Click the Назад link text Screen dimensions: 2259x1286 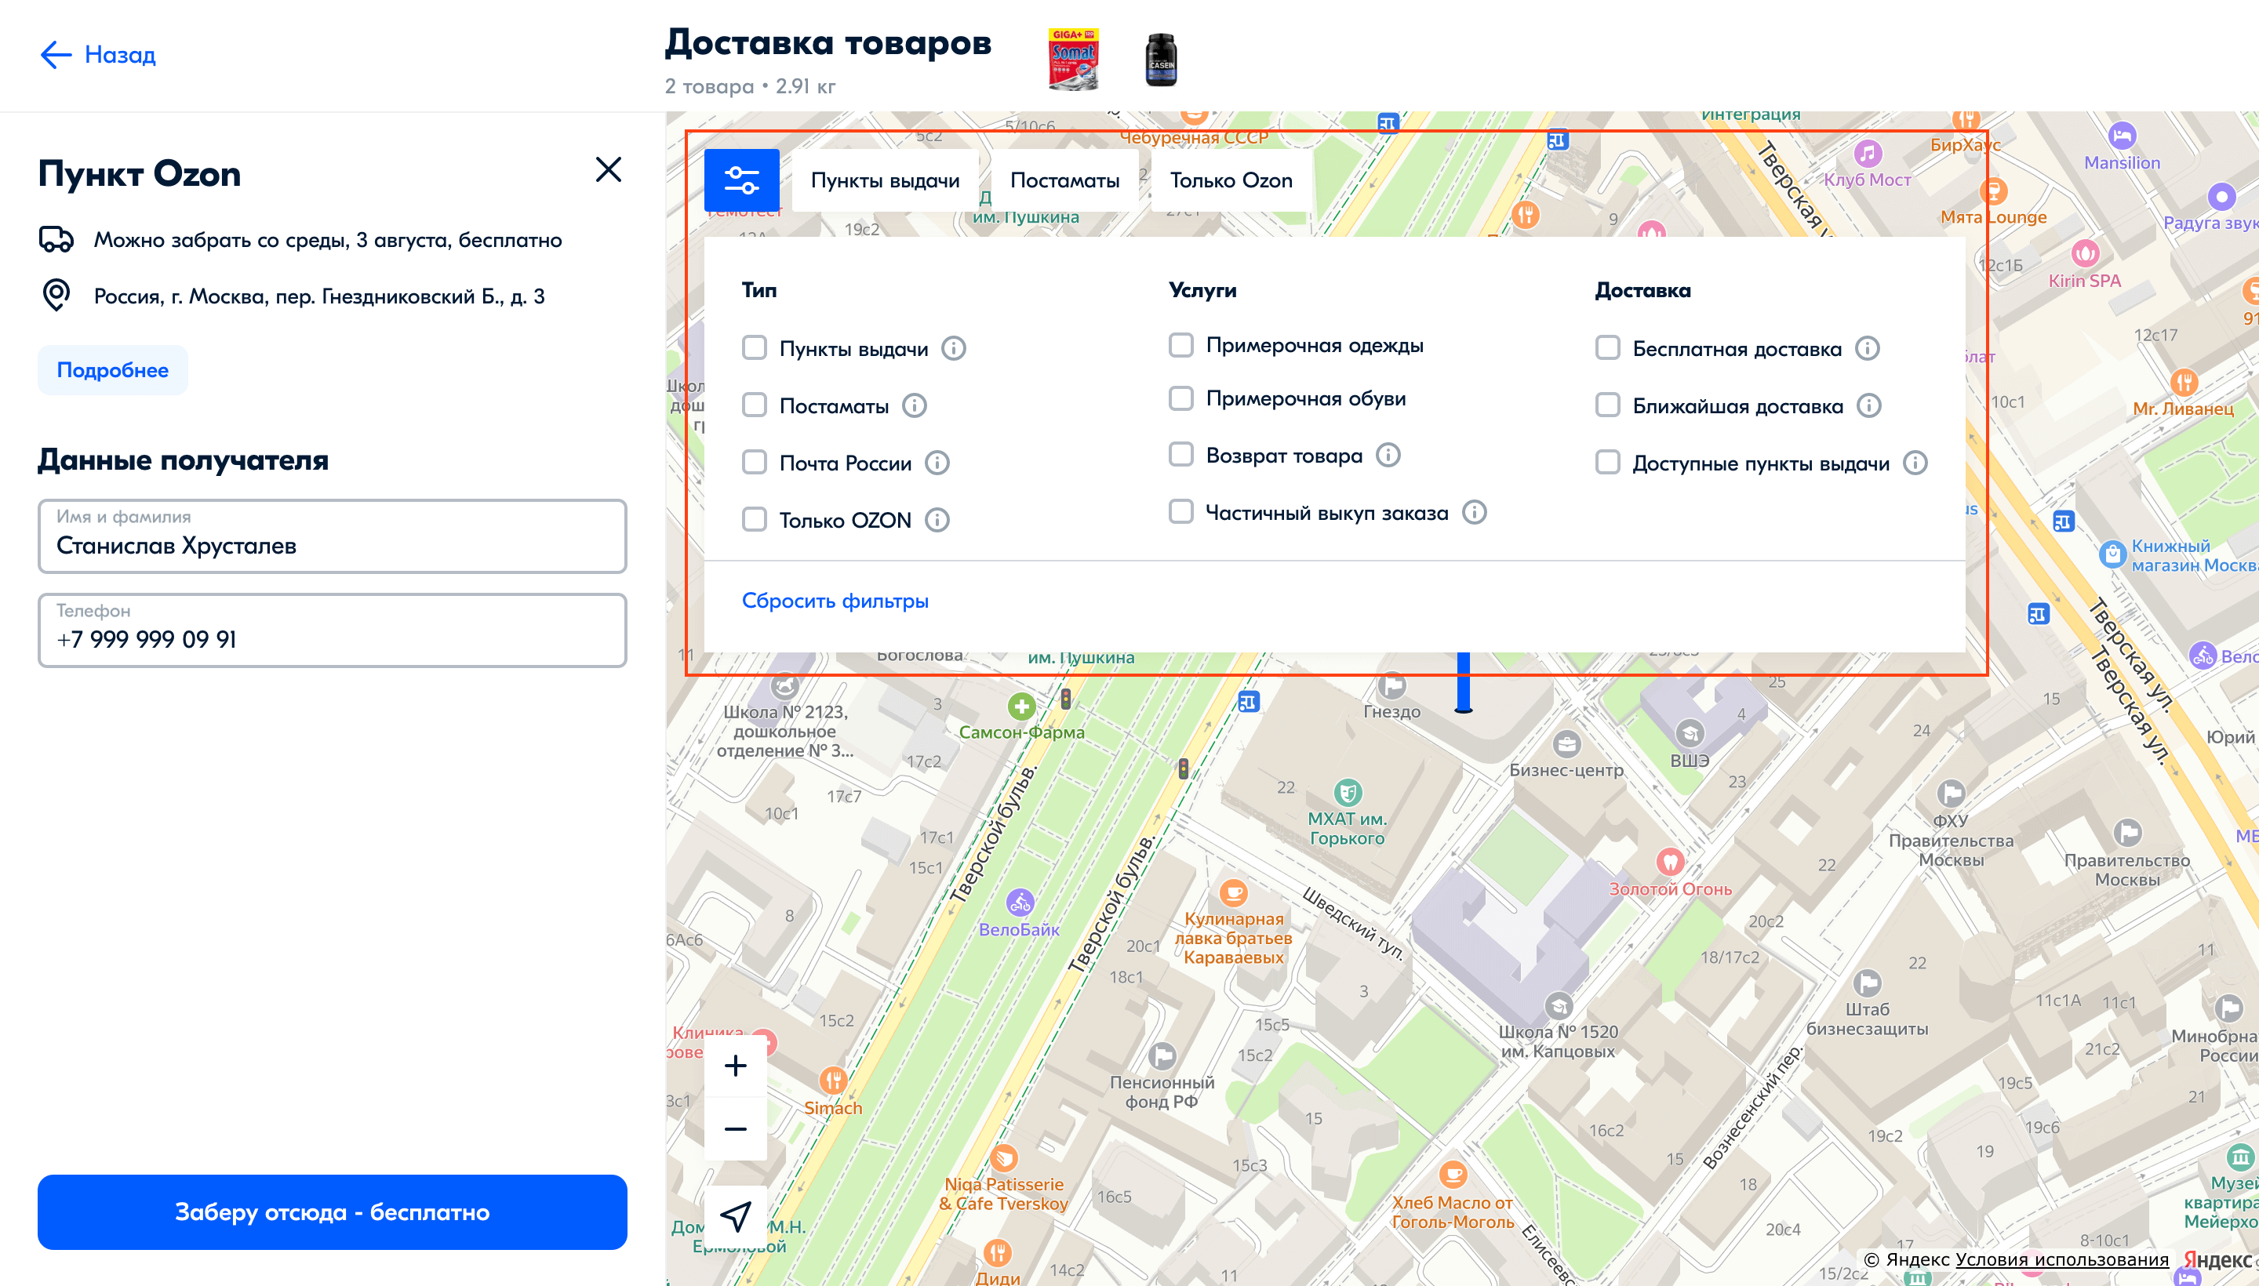coord(120,55)
